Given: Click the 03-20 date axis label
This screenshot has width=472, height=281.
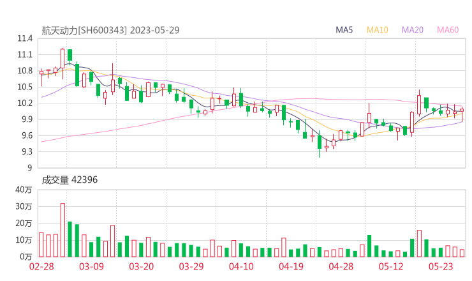Looking at the screenshot, I should point(142,266).
